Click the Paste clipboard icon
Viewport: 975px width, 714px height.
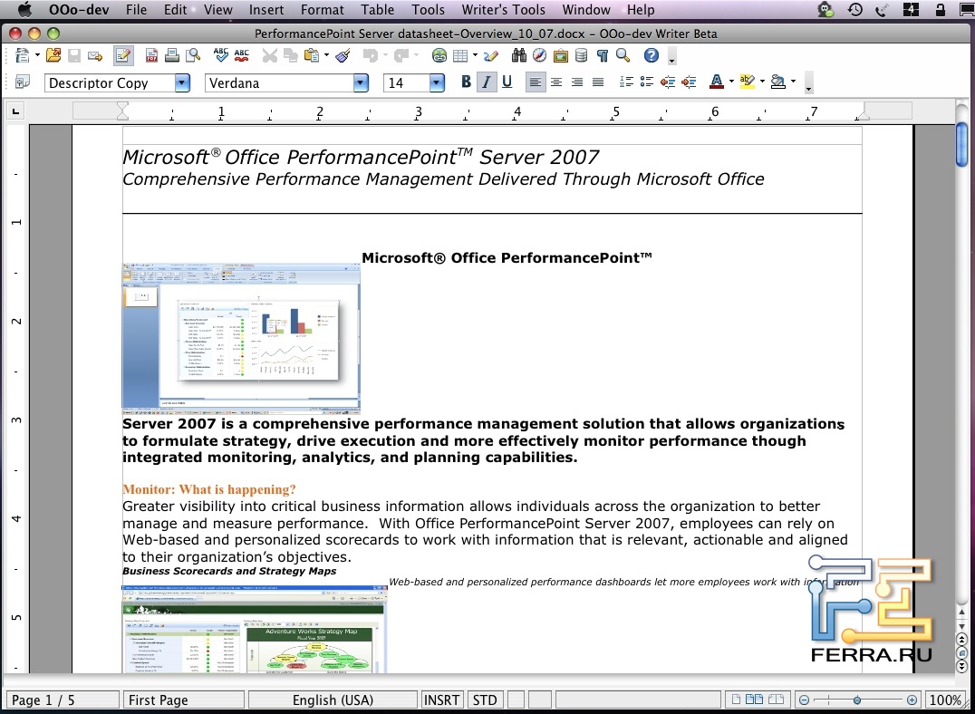pyautogui.click(x=312, y=56)
